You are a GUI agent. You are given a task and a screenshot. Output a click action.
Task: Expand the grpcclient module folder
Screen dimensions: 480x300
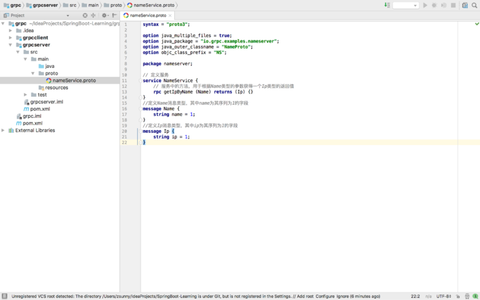10,38
